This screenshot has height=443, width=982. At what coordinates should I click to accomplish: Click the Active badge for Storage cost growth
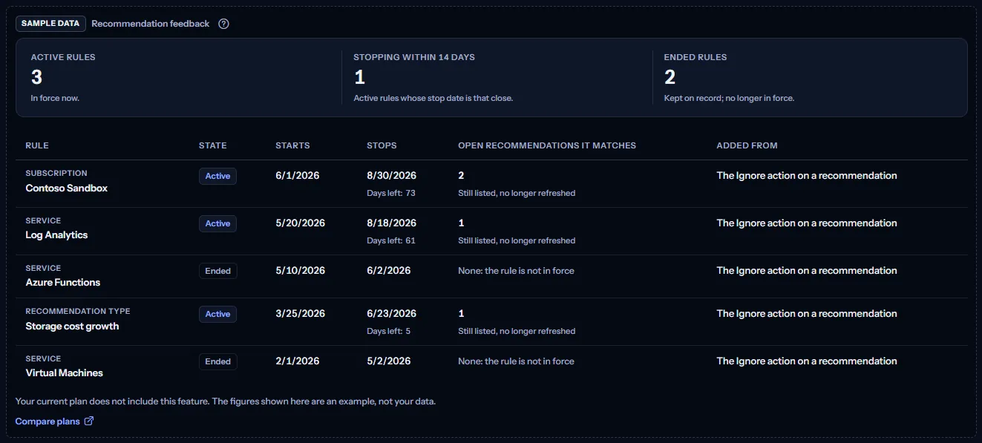click(x=217, y=314)
